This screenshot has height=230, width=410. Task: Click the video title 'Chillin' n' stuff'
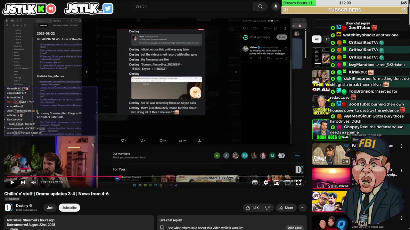pos(56,194)
